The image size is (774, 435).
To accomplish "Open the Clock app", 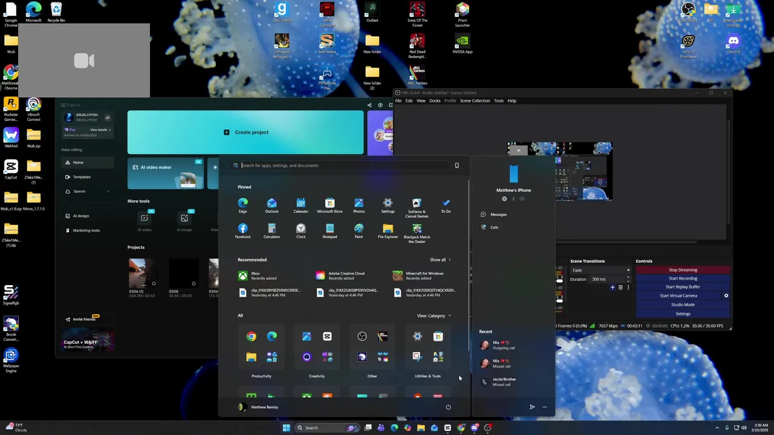I will [x=301, y=231].
